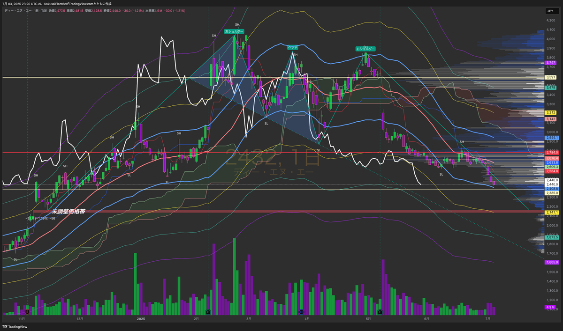Click the 4,200 price scale value
This screenshot has width=563, height=331.
pyautogui.click(x=551, y=21)
